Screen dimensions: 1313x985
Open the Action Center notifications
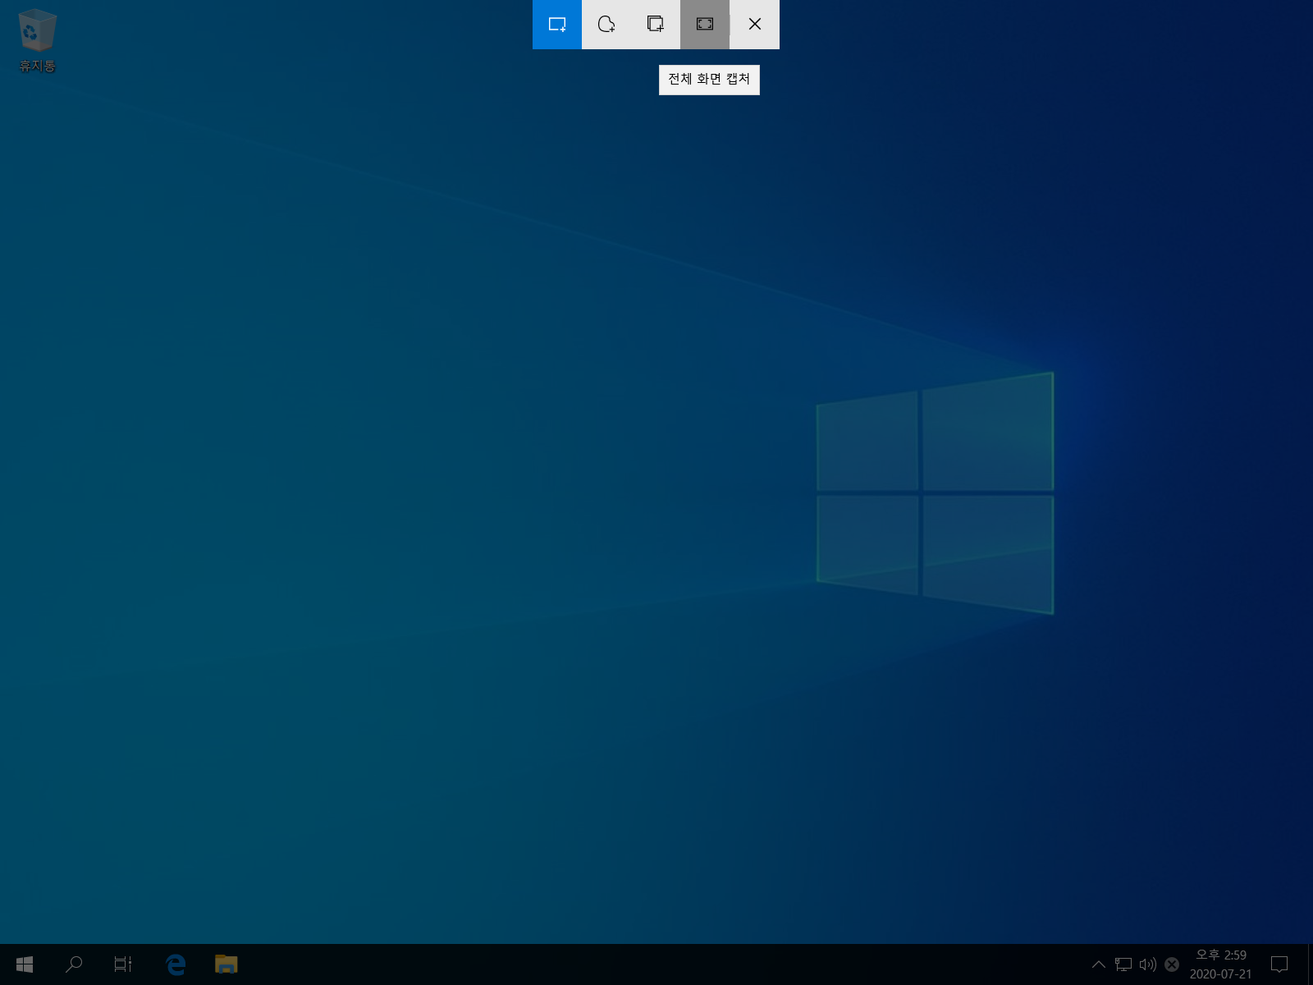coord(1279,964)
